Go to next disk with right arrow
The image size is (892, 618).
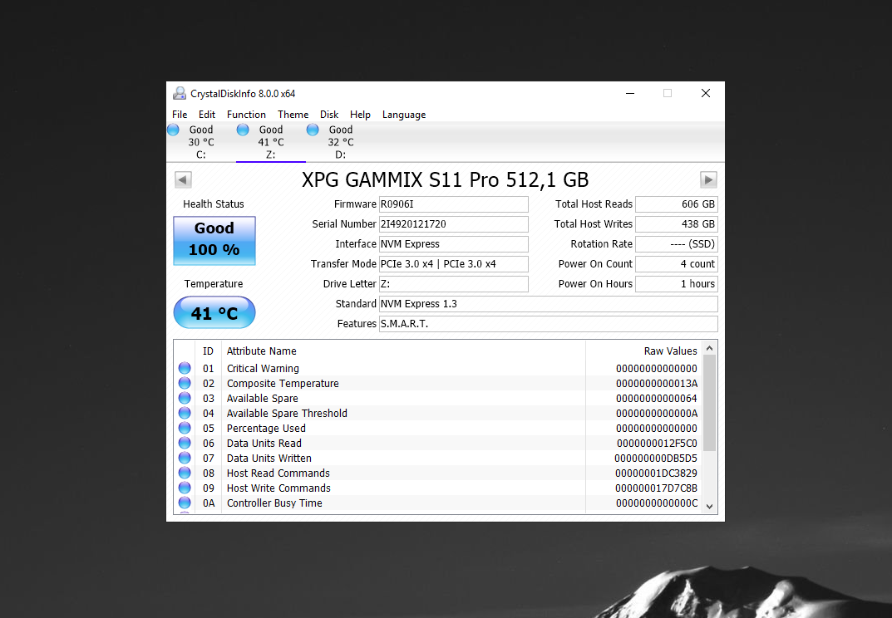[708, 179]
